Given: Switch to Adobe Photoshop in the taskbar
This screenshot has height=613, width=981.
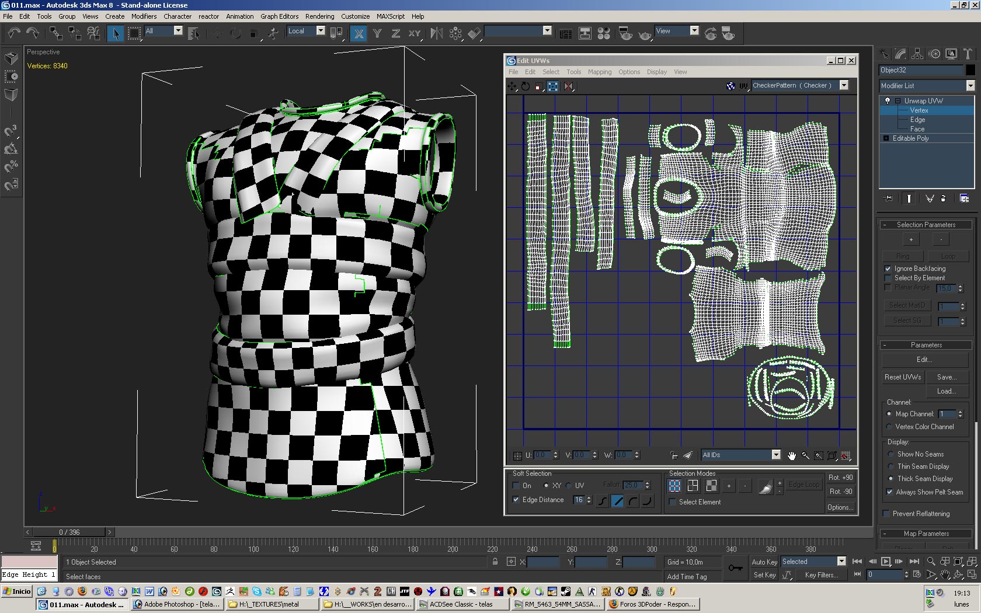Looking at the screenshot, I should [x=177, y=604].
